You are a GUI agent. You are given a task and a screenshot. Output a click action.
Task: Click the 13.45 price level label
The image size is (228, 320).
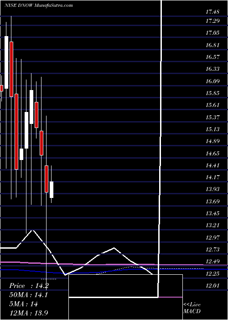click(212, 213)
